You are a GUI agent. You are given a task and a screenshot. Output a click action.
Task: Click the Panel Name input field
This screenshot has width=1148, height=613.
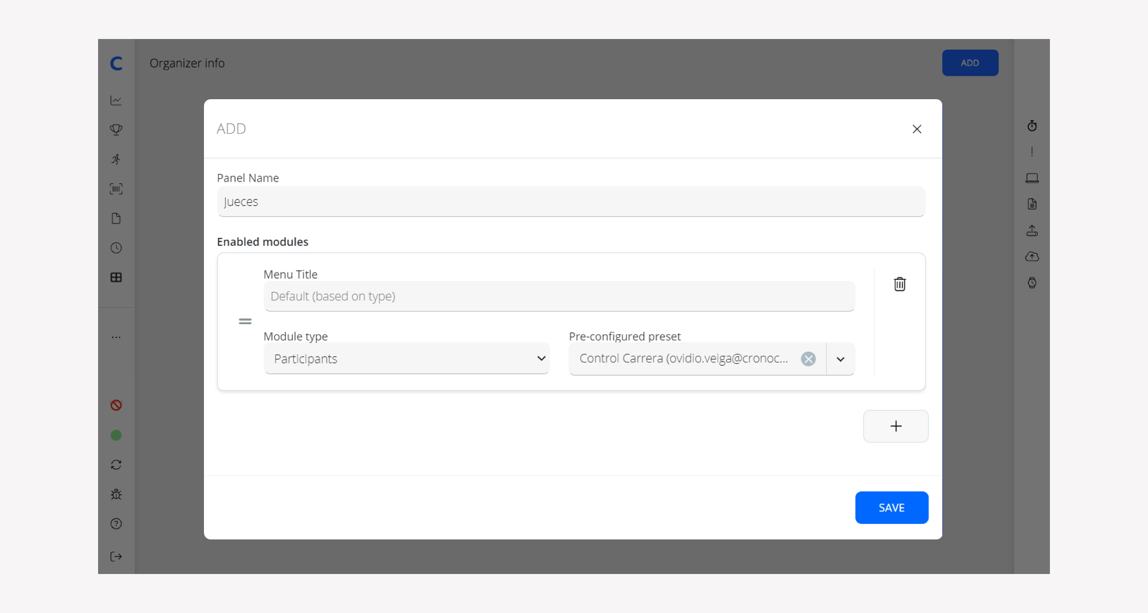571,202
